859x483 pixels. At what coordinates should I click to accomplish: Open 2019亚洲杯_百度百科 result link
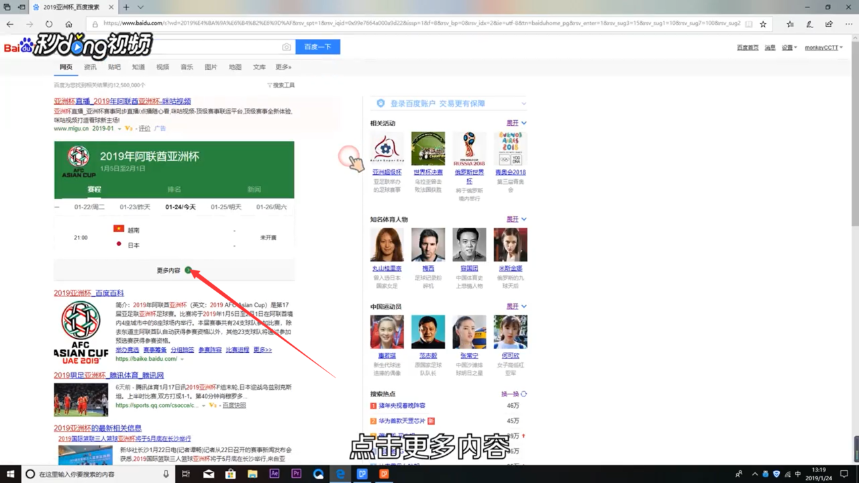(x=89, y=293)
